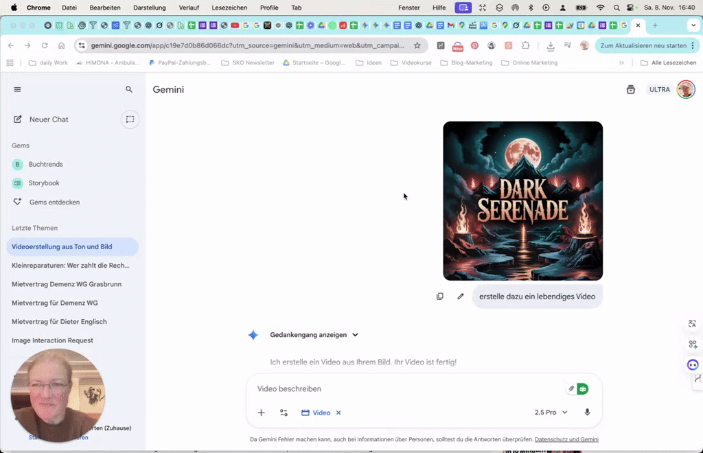Click the plus icon in the prompt bar

(x=261, y=413)
